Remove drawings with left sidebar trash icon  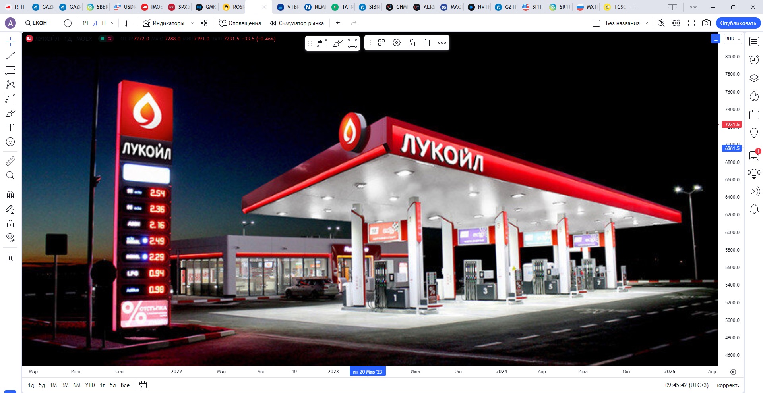[x=10, y=257]
